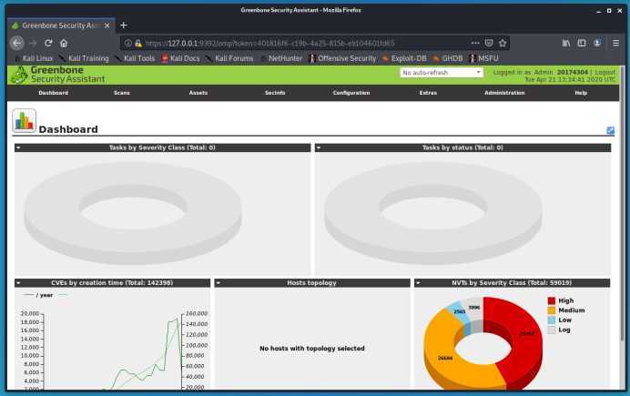Click the Medium orange legend swatch
Image resolution: width=630 pixels, height=396 pixels.
click(x=552, y=310)
